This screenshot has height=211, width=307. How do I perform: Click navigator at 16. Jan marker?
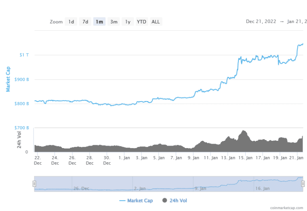[x=261, y=188]
